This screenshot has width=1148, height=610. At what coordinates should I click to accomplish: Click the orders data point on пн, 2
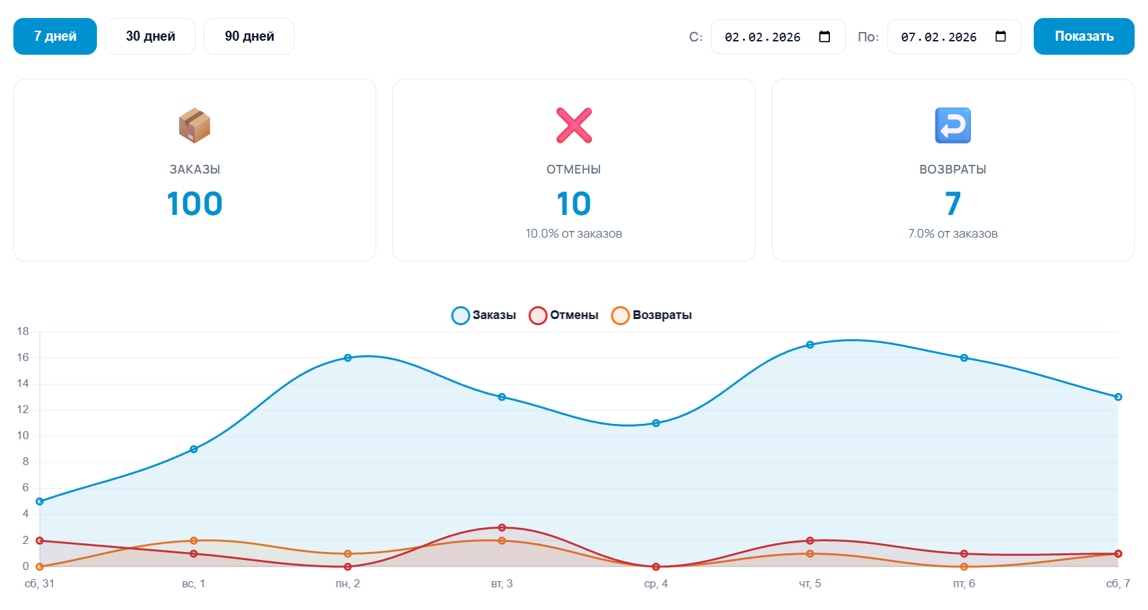point(347,358)
